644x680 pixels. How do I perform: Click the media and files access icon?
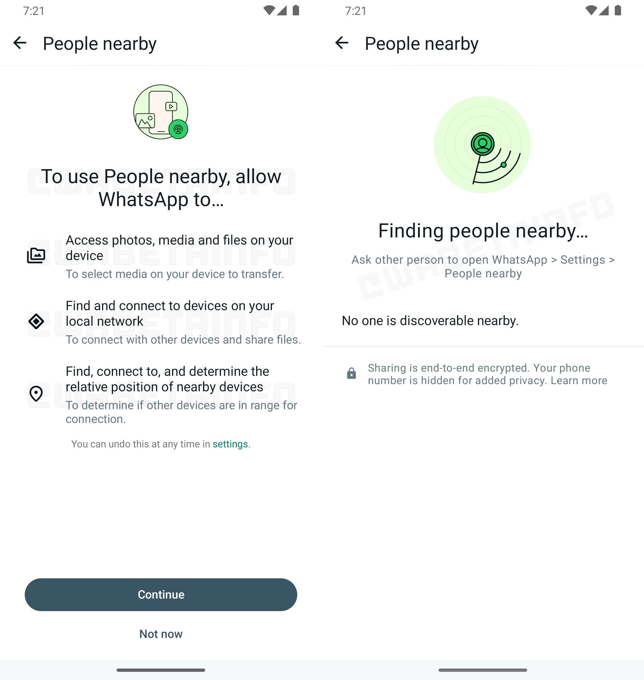[36, 256]
